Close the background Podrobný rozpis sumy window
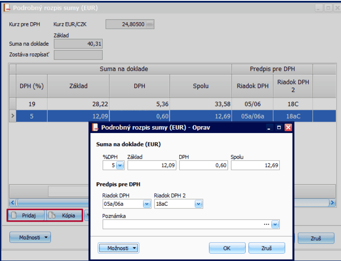 click(x=337, y=8)
